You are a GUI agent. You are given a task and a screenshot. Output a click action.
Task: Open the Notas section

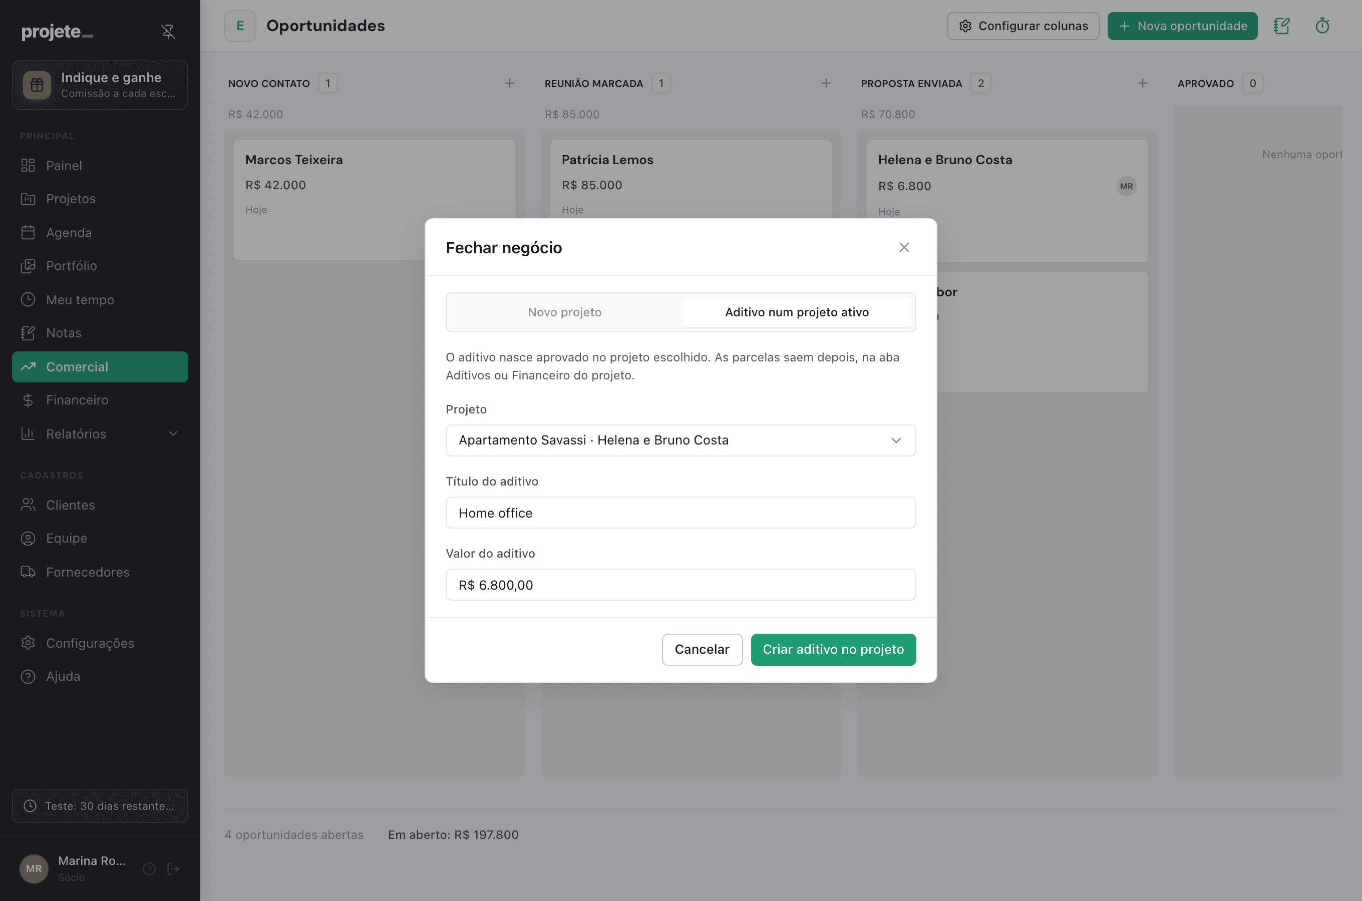tap(100, 333)
